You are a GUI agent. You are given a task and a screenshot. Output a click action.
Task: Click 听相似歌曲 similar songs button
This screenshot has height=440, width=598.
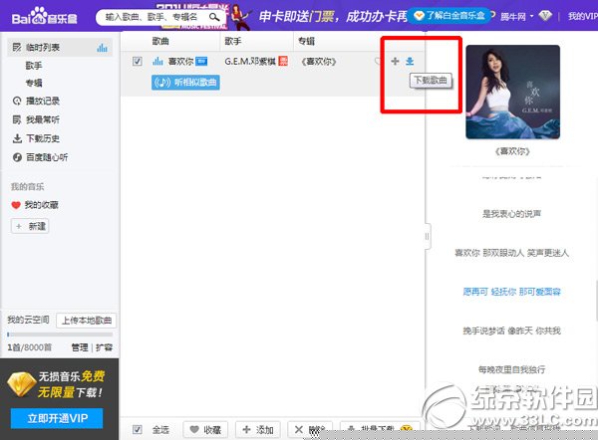point(185,83)
